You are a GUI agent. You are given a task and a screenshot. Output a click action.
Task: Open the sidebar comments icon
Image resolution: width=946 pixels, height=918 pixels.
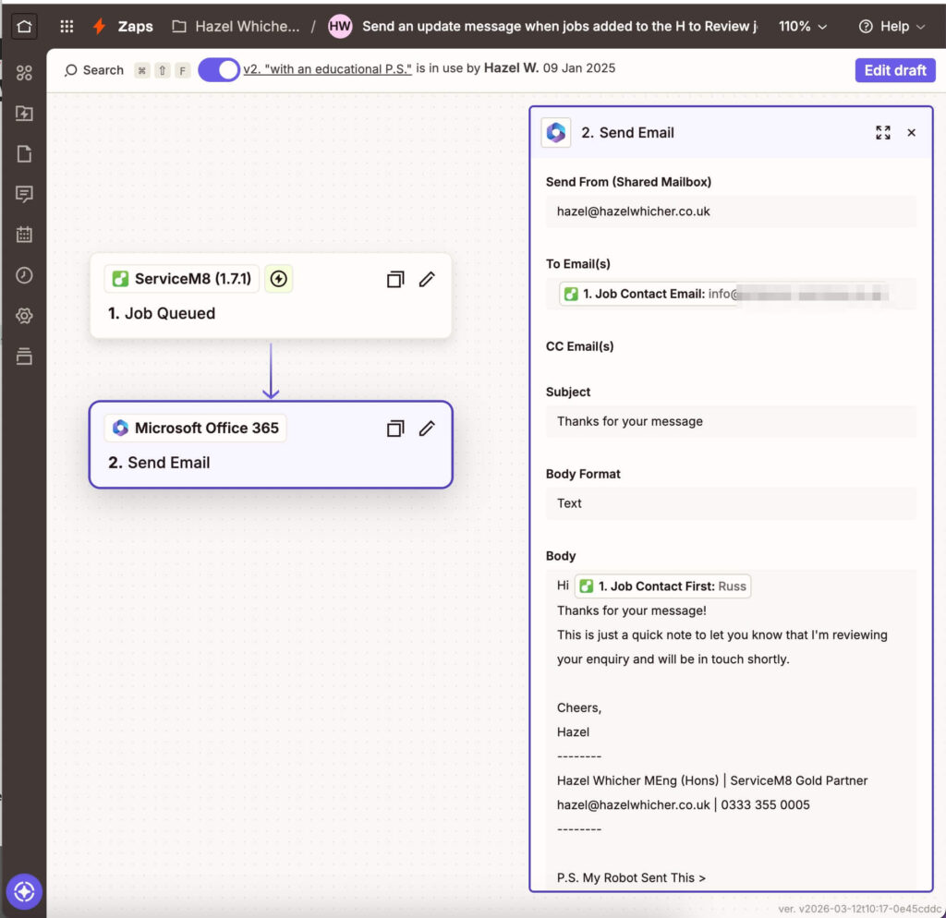[24, 194]
